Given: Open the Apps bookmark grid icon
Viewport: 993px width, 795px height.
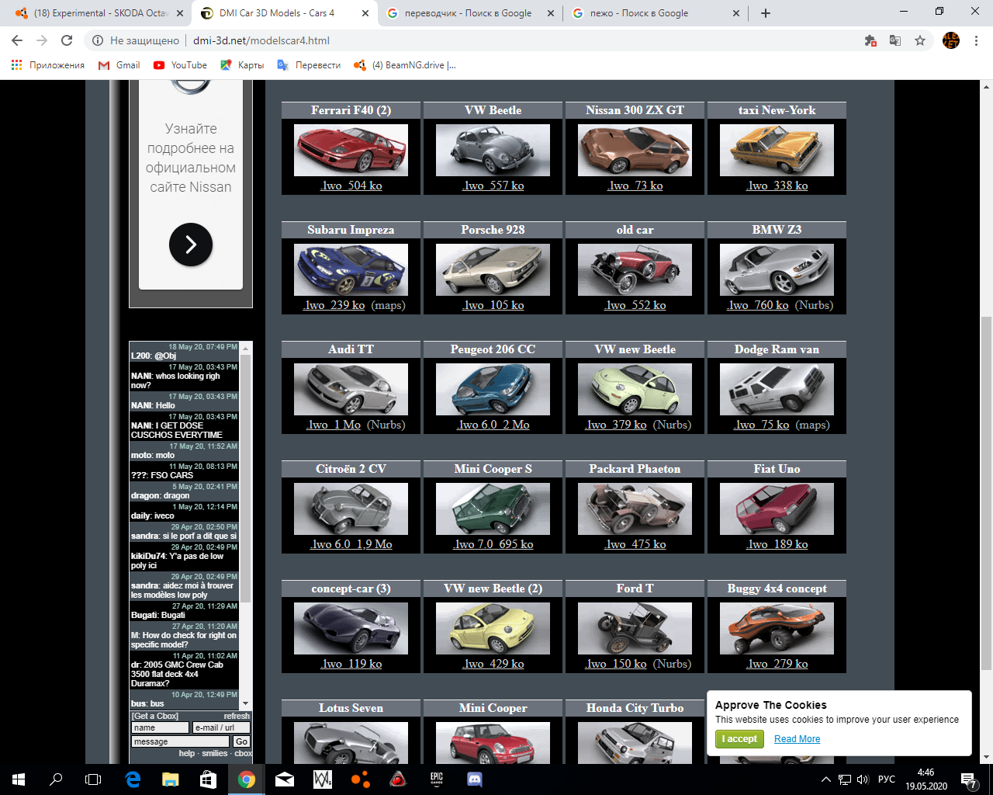Looking at the screenshot, I should (16, 65).
